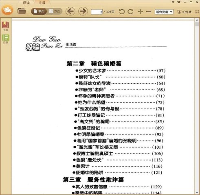Open file with the folder icon

tap(22, 11)
